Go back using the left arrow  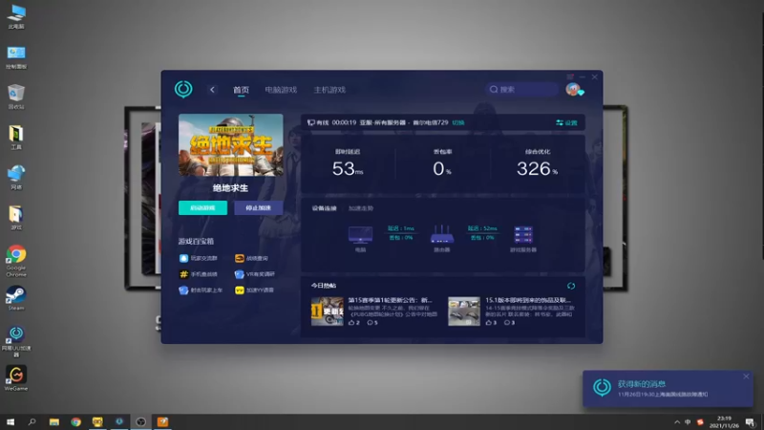[x=212, y=90]
